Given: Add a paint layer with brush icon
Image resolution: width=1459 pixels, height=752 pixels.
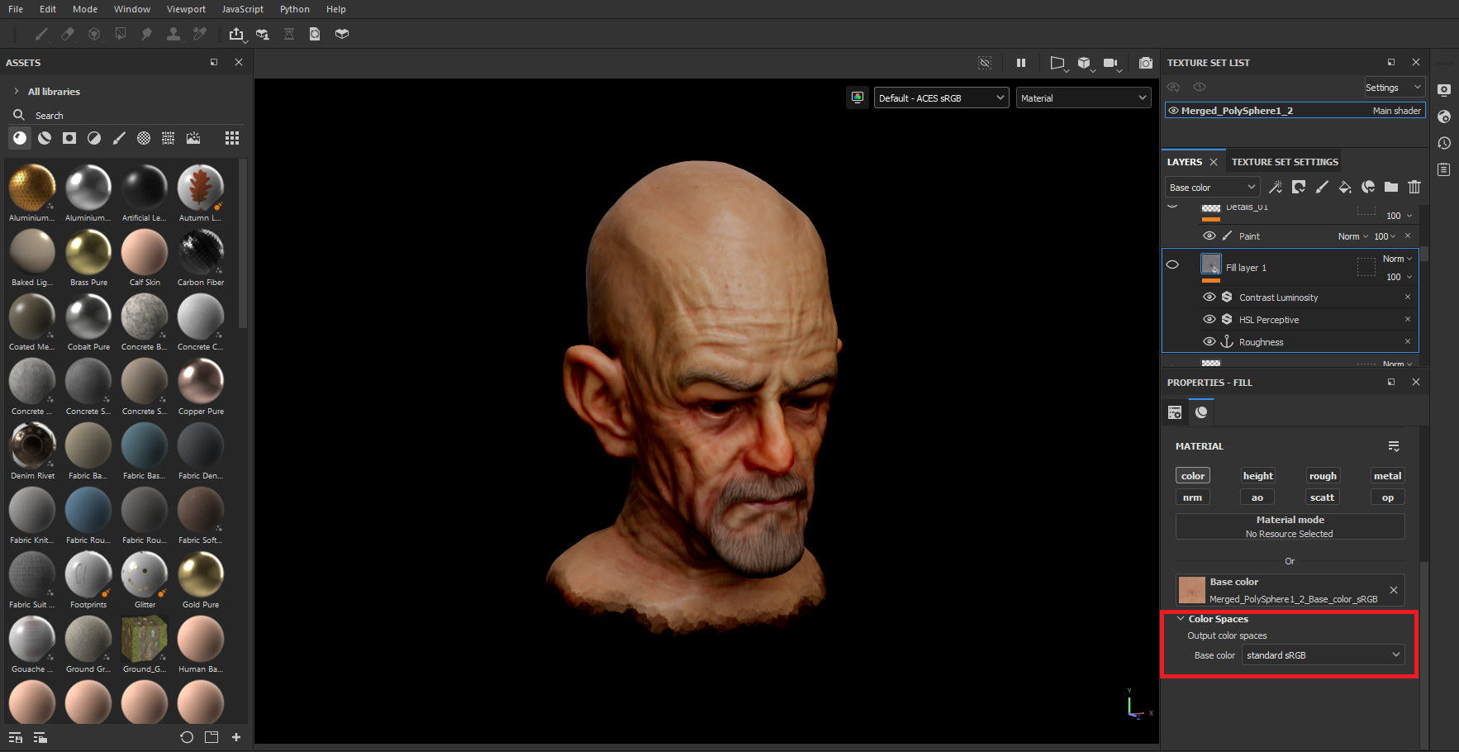Looking at the screenshot, I should click(1322, 188).
